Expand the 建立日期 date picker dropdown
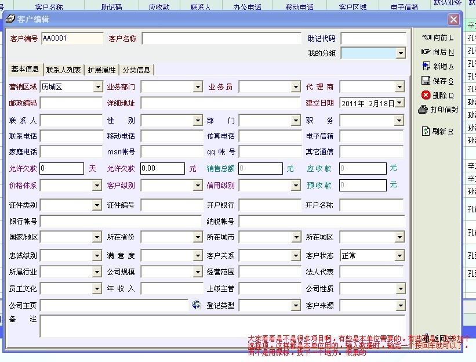476x362 pixels. [399, 103]
